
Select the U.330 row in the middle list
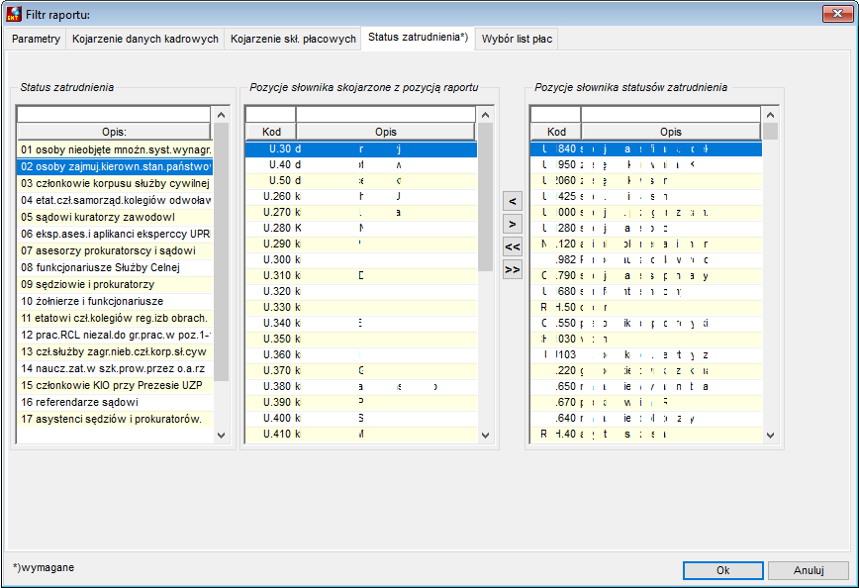tap(361, 307)
